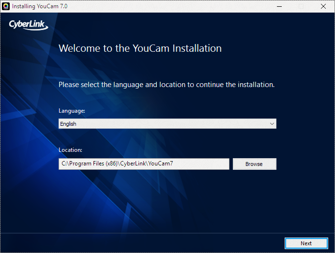Click the CyberLink logo
This screenshot has height=253, width=335.
[x=29, y=25]
